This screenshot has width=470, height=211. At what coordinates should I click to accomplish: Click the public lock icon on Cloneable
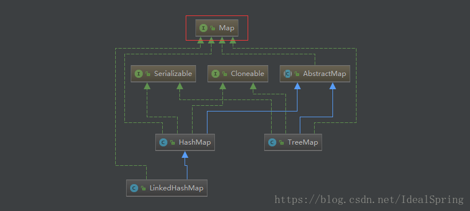pyautogui.click(x=225, y=74)
